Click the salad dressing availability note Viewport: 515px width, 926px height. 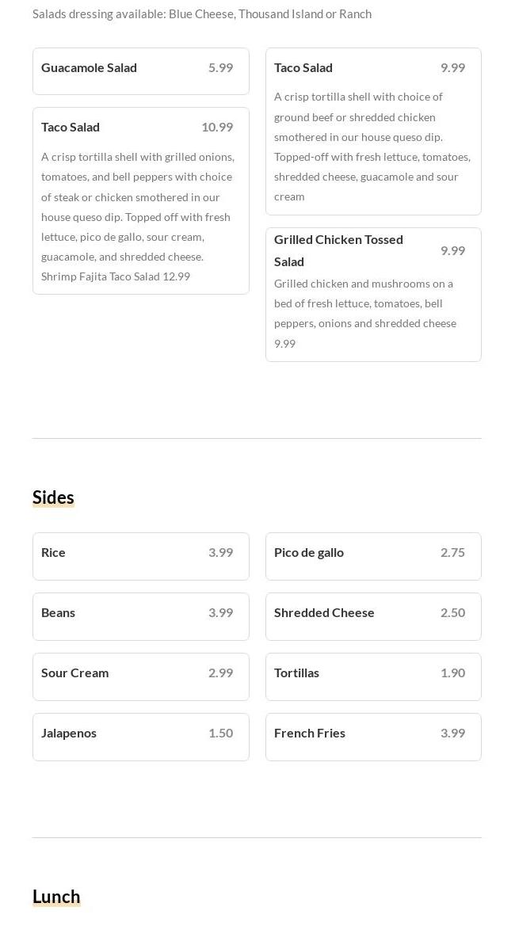202,14
